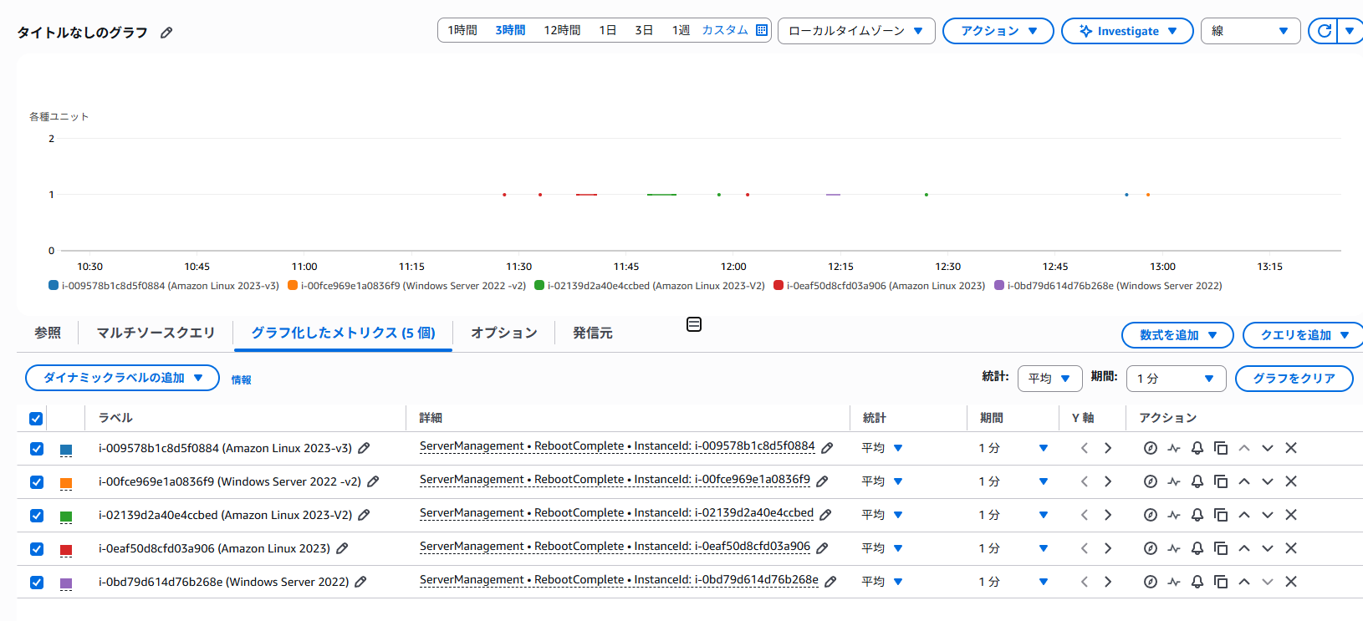This screenshot has width=1363, height=621.
Task: Create alarm bell icon for i-00fce969e1a0836f9
Action: (x=1197, y=481)
